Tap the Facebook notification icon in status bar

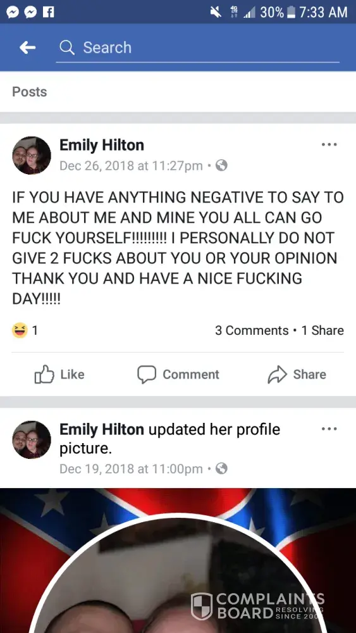point(48,13)
